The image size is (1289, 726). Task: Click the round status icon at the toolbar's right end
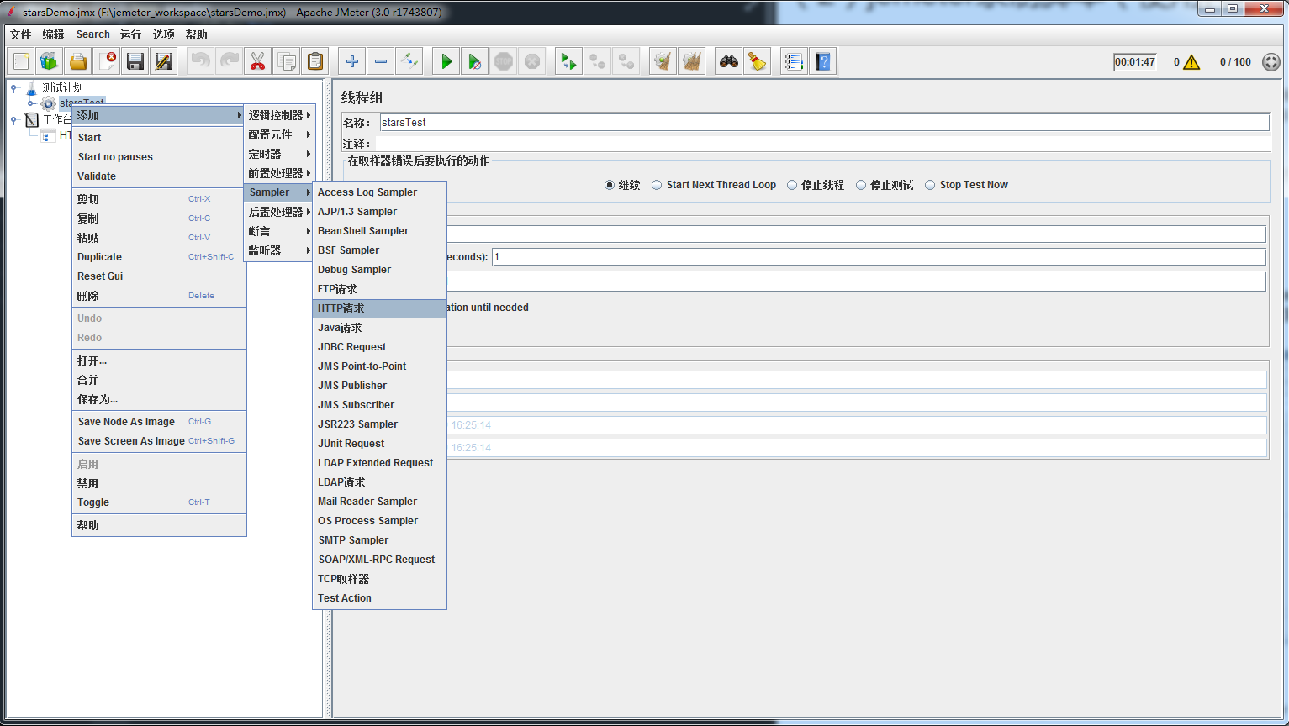coord(1271,62)
